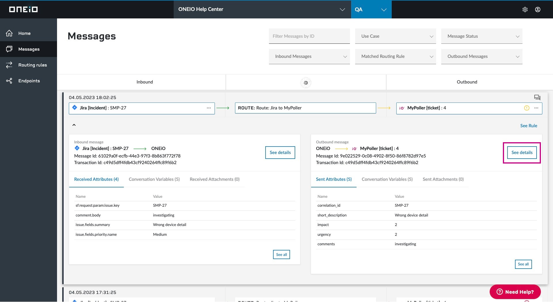Screen dimensions: 553x302
Task: Open the Inbound Messages filter dropdown
Action: pos(309,56)
